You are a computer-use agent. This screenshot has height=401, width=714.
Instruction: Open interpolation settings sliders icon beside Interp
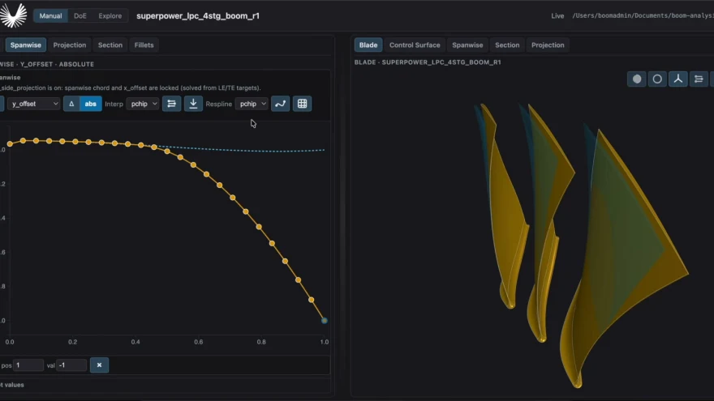pyautogui.click(x=172, y=104)
